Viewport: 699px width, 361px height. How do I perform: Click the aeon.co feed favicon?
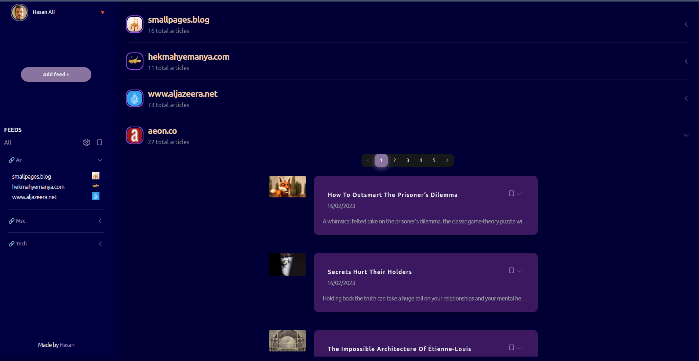coord(135,135)
